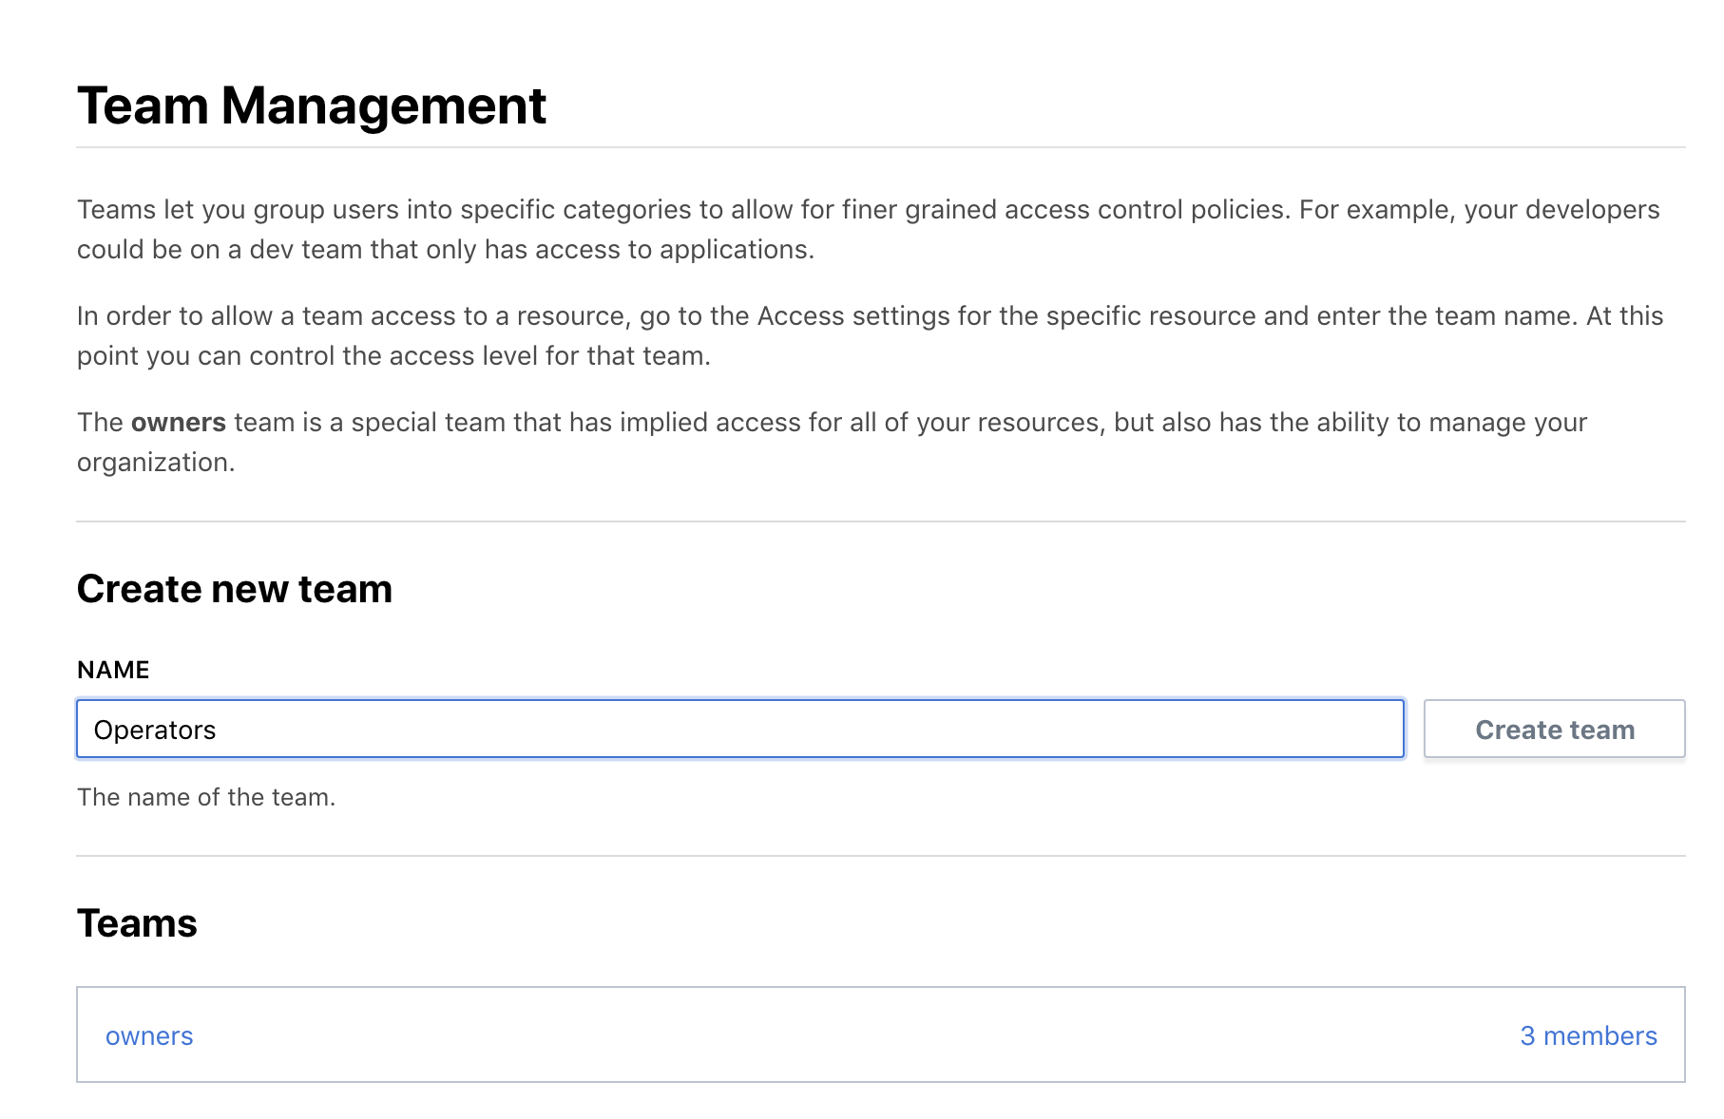Click the Name input field containing Operators

739,730
